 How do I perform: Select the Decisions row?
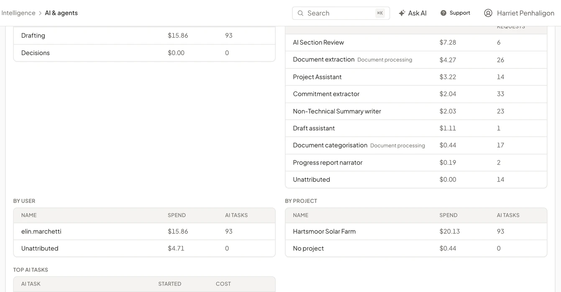(x=144, y=53)
